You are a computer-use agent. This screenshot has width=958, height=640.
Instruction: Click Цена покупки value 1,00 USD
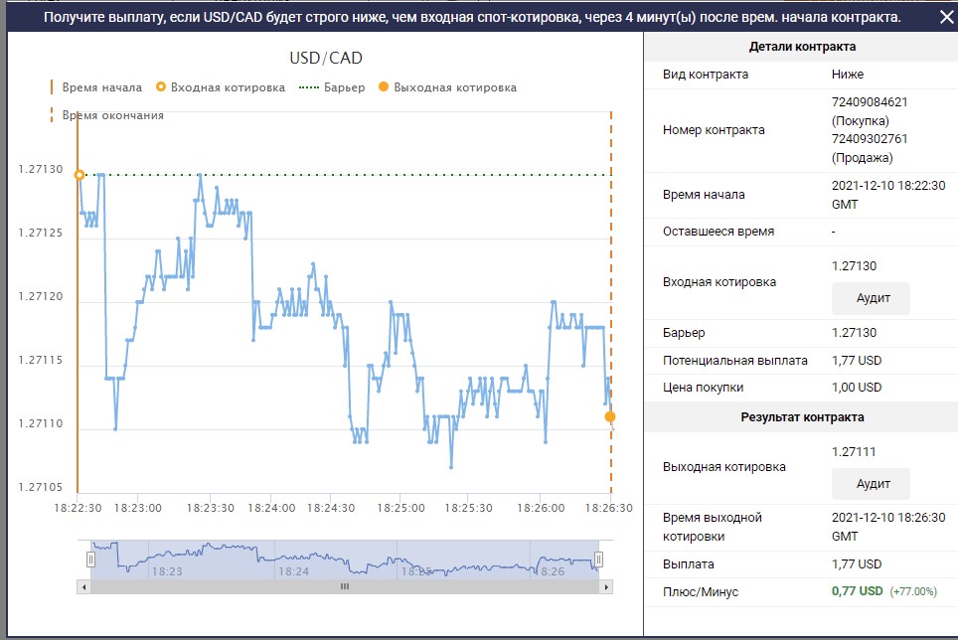point(857,388)
